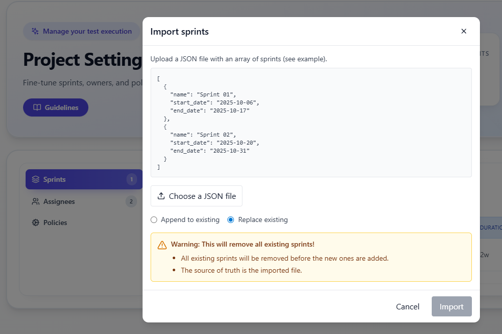Click the warning triangle in the yellow alert box

point(163,245)
